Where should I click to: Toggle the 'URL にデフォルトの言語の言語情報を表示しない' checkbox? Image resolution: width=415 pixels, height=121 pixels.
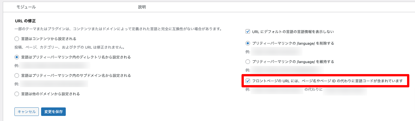[x=248, y=32]
